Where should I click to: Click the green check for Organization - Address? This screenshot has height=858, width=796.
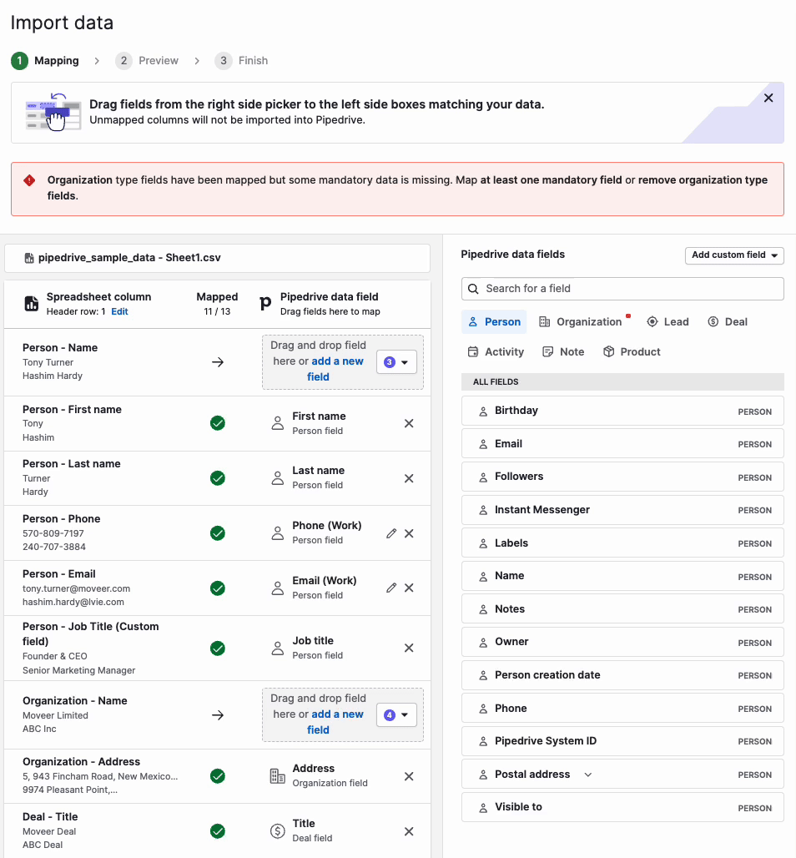[218, 776]
